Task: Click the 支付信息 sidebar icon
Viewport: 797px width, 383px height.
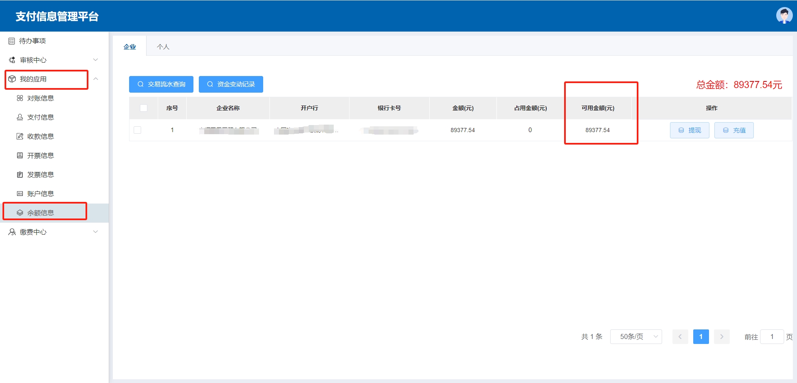Action: (20, 118)
